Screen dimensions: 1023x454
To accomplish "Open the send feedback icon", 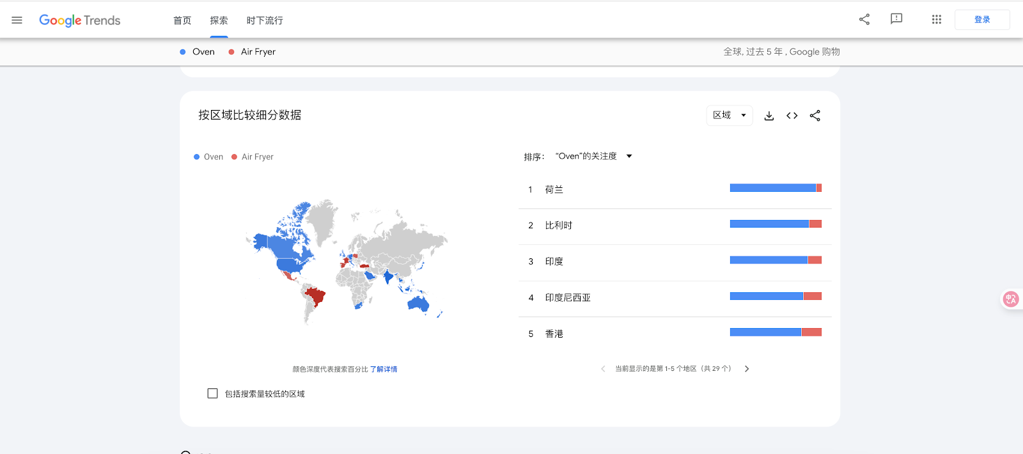I will coord(896,19).
